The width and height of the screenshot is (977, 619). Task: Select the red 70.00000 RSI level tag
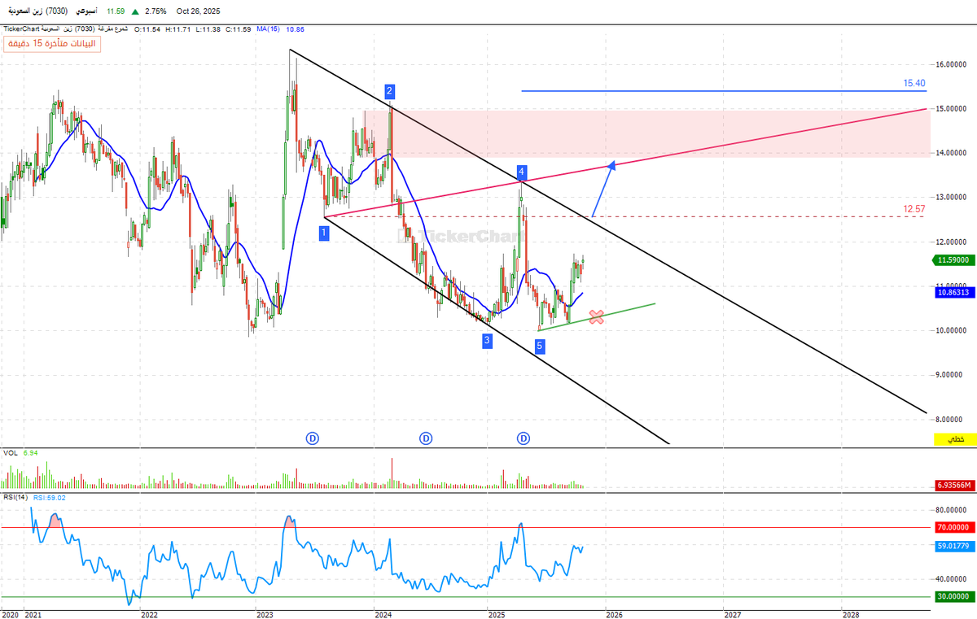(x=953, y=527)
